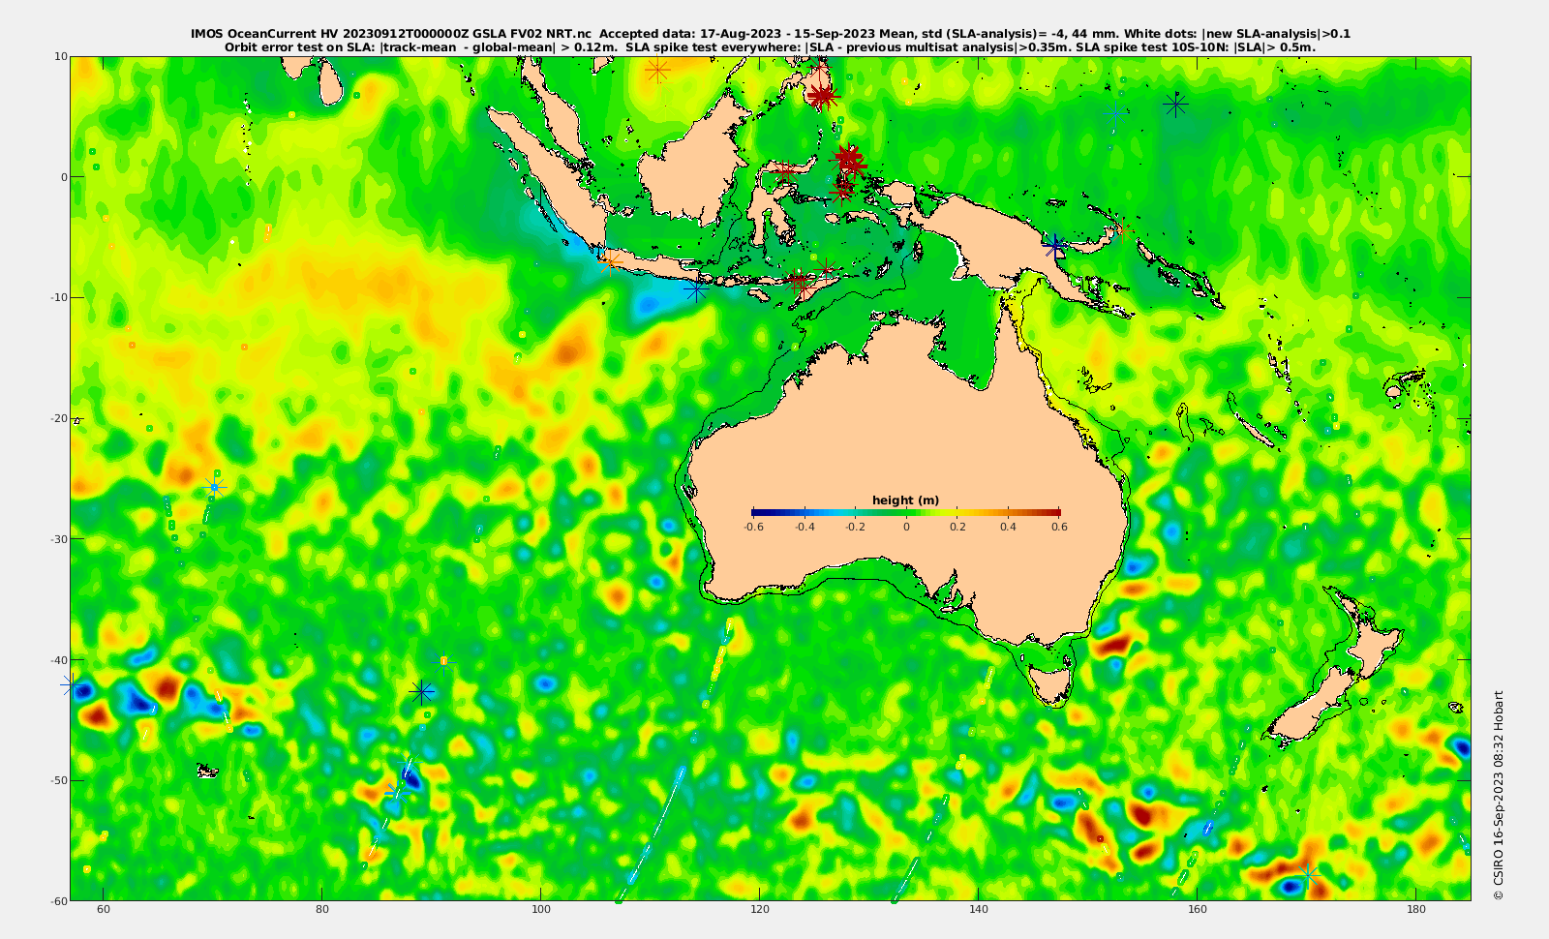Click the Tasmania landmass on the map

click(1050, 683)
